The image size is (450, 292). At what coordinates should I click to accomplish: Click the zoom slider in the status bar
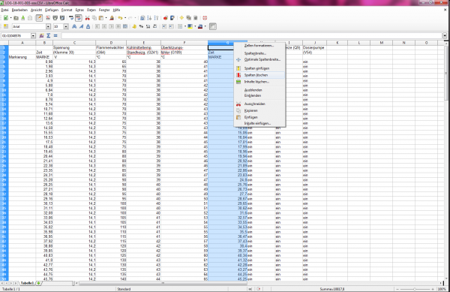415,289
